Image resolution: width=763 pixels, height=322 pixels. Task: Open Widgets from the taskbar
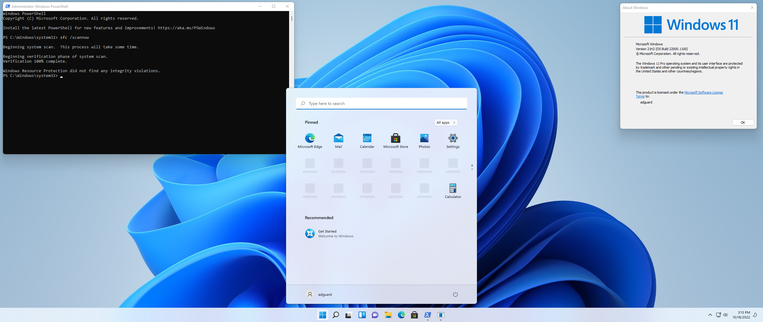(x=362, y=315)
